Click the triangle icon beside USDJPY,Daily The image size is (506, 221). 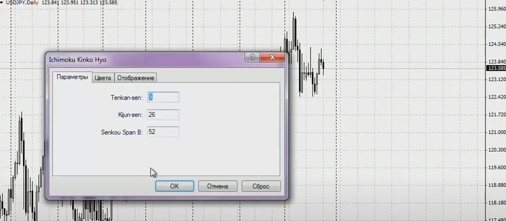pos(2,3)
